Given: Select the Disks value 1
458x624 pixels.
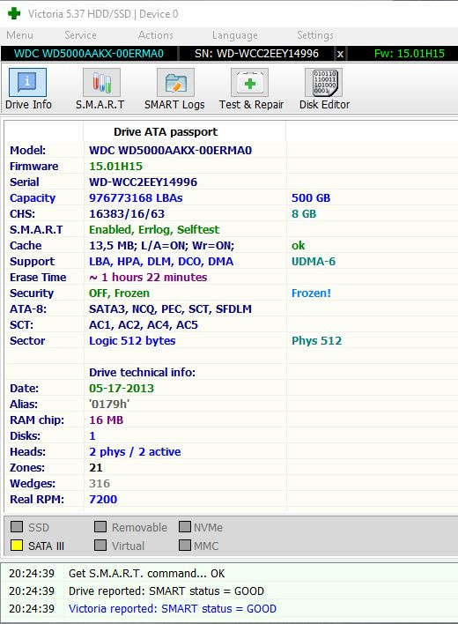Looking at the screenshot, I should [92, 436].
